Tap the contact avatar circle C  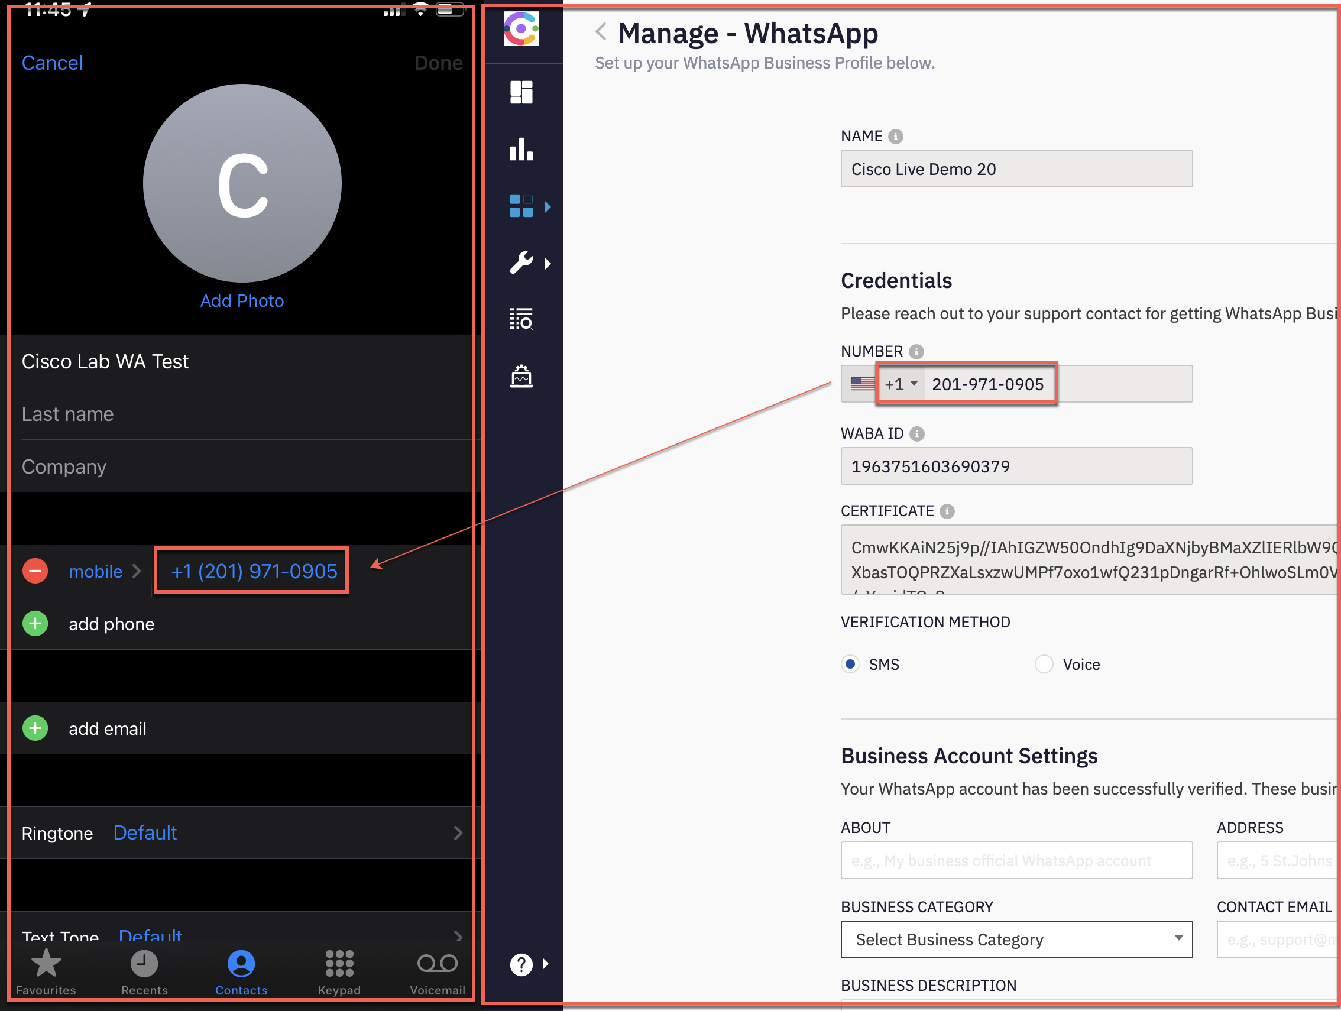click(242, 183)
